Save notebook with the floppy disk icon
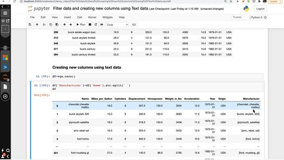 pos(30,24)
